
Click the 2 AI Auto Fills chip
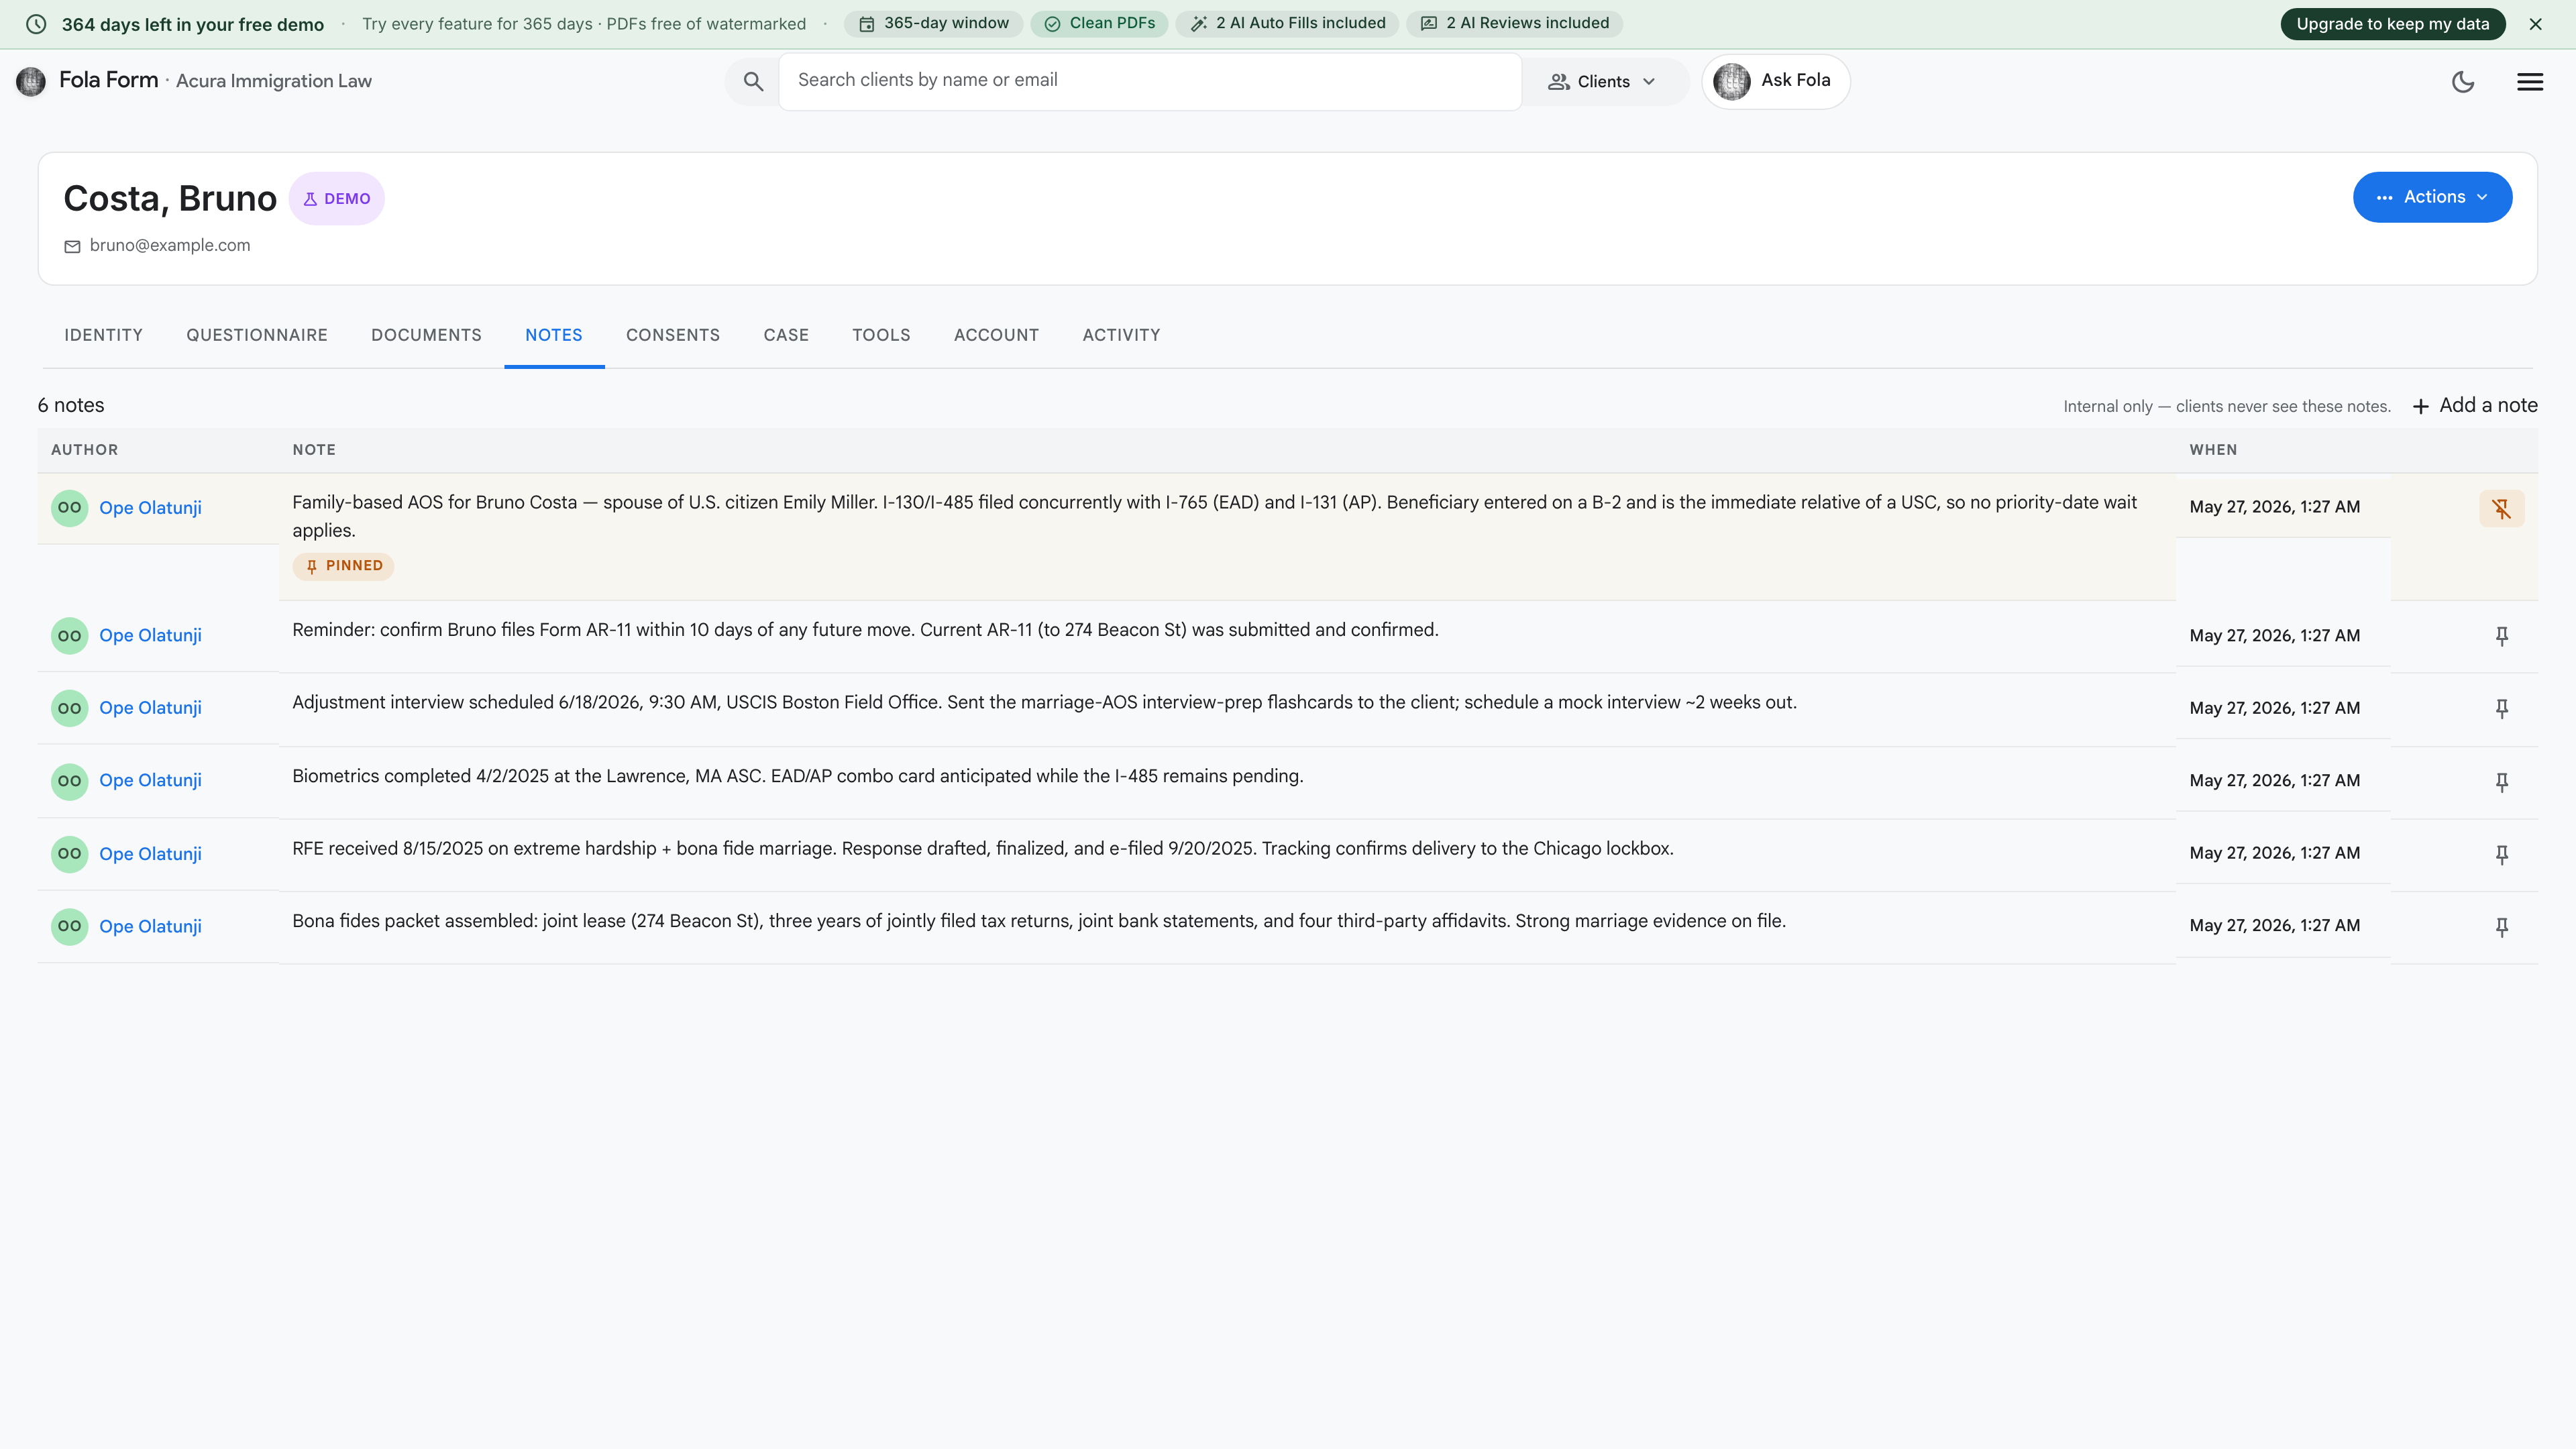coord(1287,23)
